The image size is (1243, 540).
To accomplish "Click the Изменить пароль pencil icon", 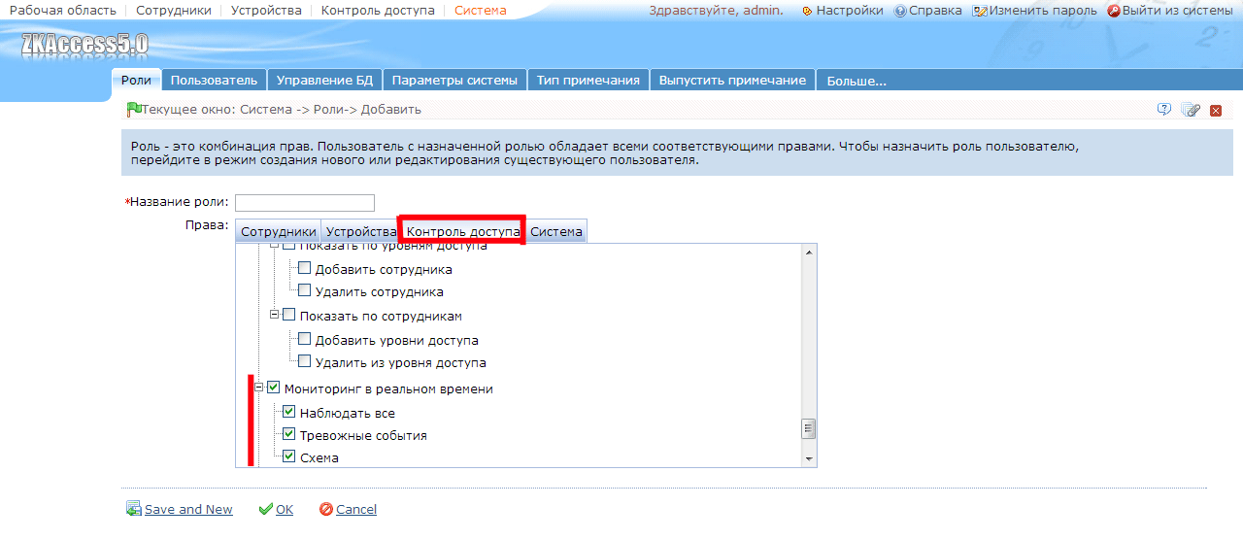I will (x=980, y=11).
